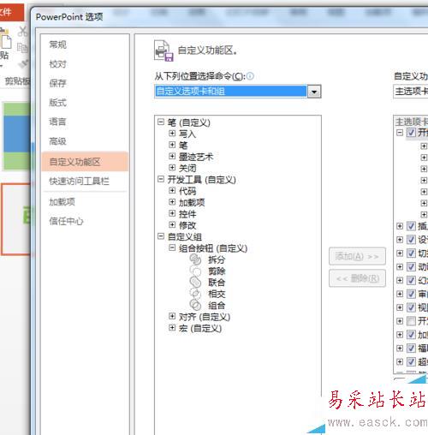Open the 语言 options category
428x435 pixels.
coord(58,122)
